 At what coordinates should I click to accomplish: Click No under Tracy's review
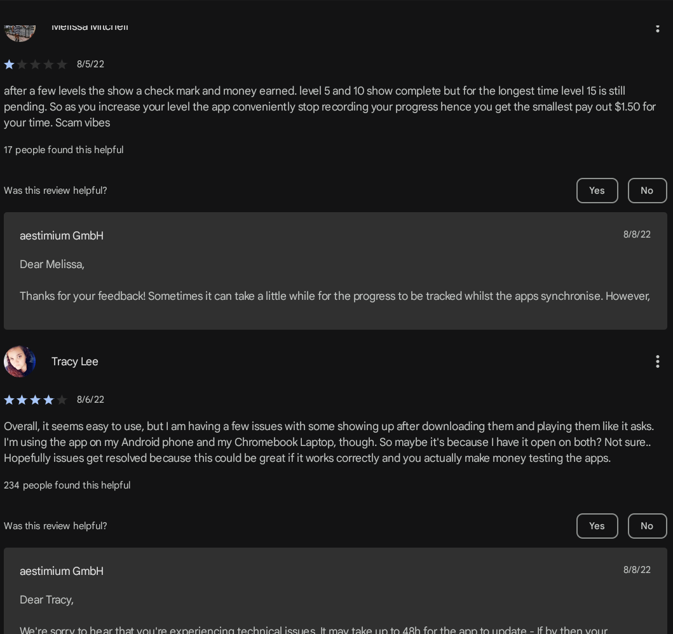[x=647, y=526]
